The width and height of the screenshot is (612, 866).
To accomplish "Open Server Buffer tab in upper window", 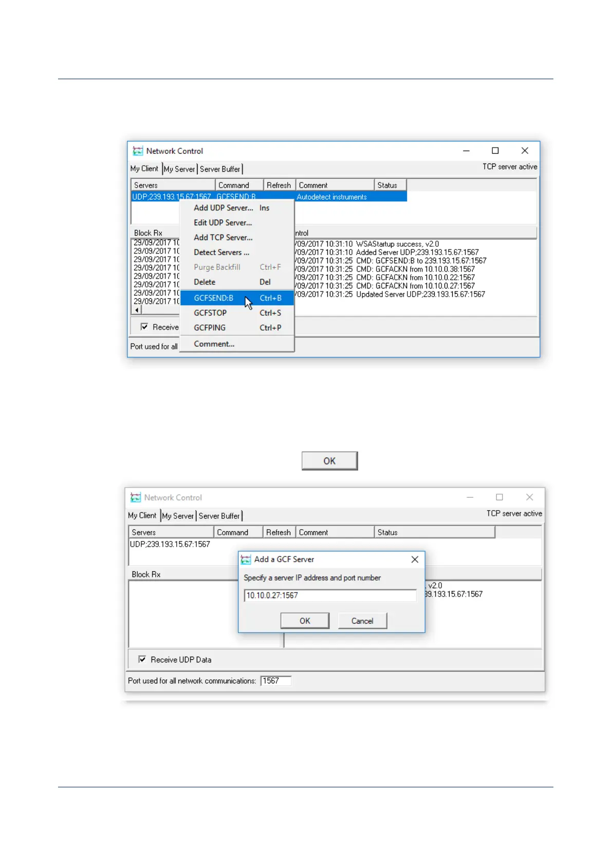I will [x=220, y=169].
